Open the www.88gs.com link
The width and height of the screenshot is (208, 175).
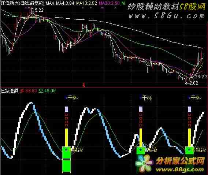[x=180, y=170]
